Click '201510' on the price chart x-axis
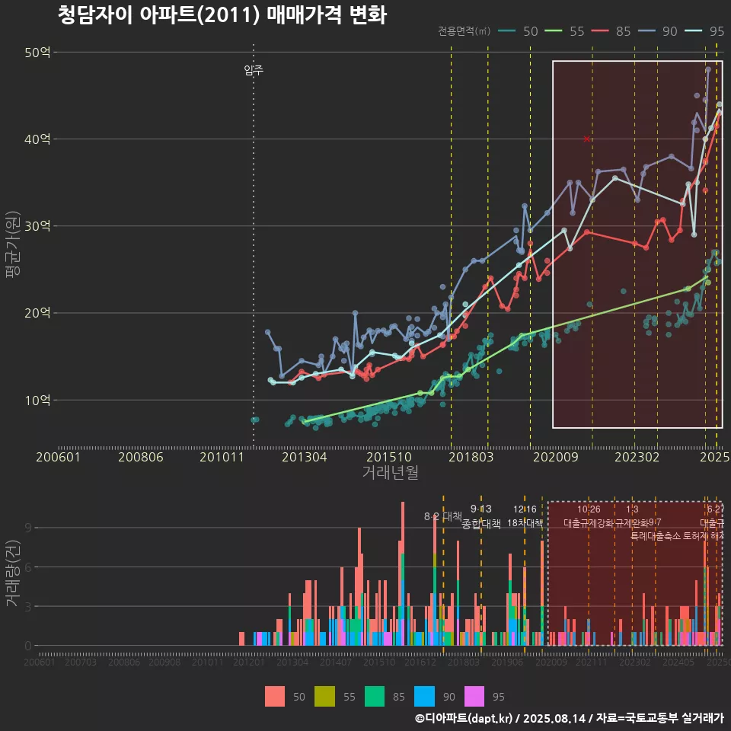Screen dimensions: 731x731 (389, 457)
